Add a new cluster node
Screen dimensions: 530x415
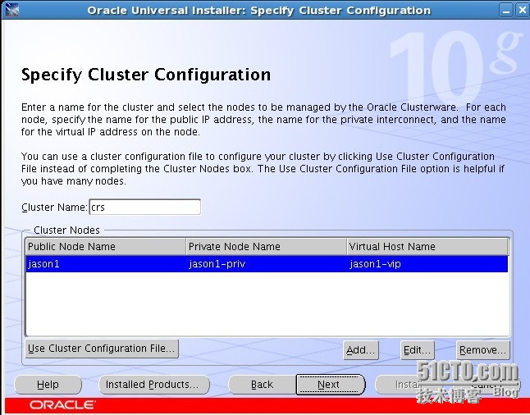361,350
